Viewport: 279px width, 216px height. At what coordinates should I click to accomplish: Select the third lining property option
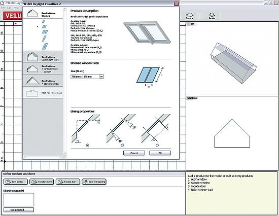click(157, 146)
